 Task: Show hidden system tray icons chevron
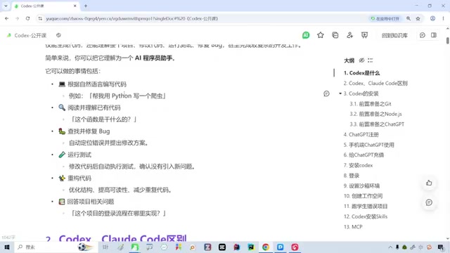[390, 247]
